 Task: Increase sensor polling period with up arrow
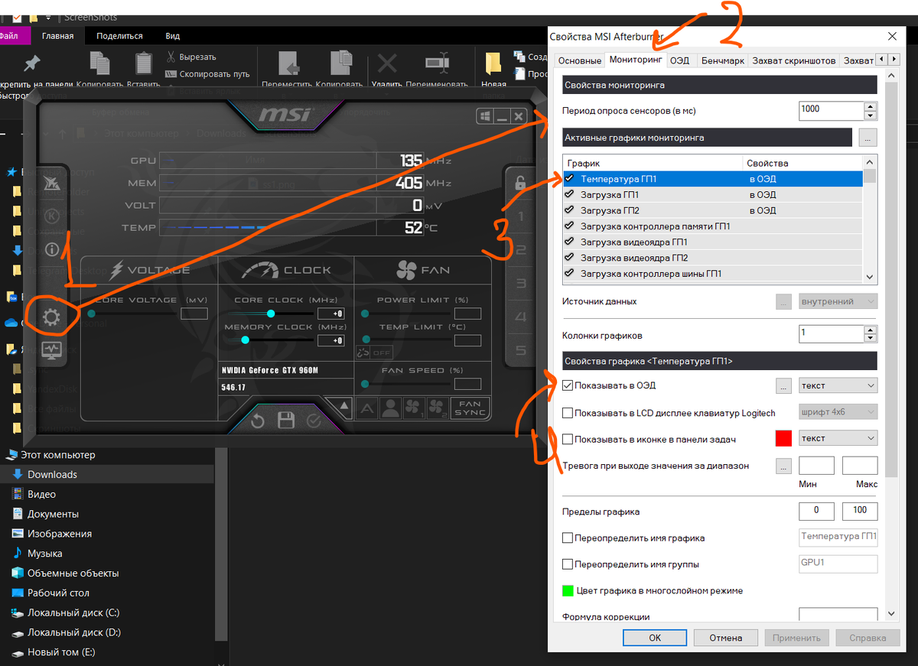871,106
